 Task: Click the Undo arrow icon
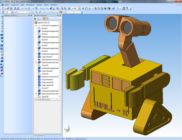click(41, 8)
